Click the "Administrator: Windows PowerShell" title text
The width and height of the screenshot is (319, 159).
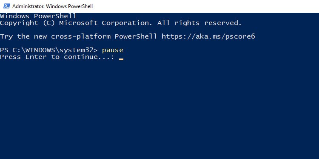pyautogui.click(x=52, y=6)
